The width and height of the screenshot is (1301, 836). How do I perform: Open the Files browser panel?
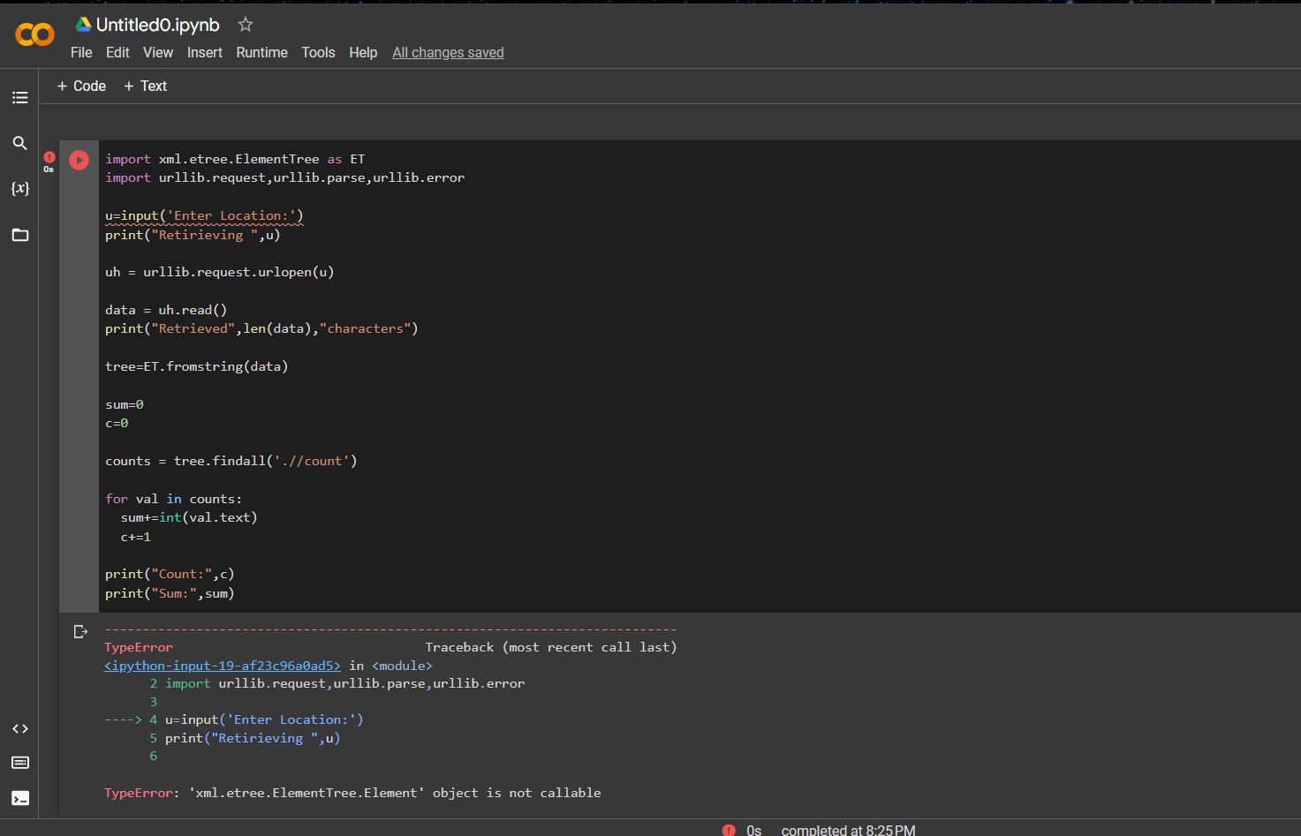pyautogui.click(x=19, y=234)
